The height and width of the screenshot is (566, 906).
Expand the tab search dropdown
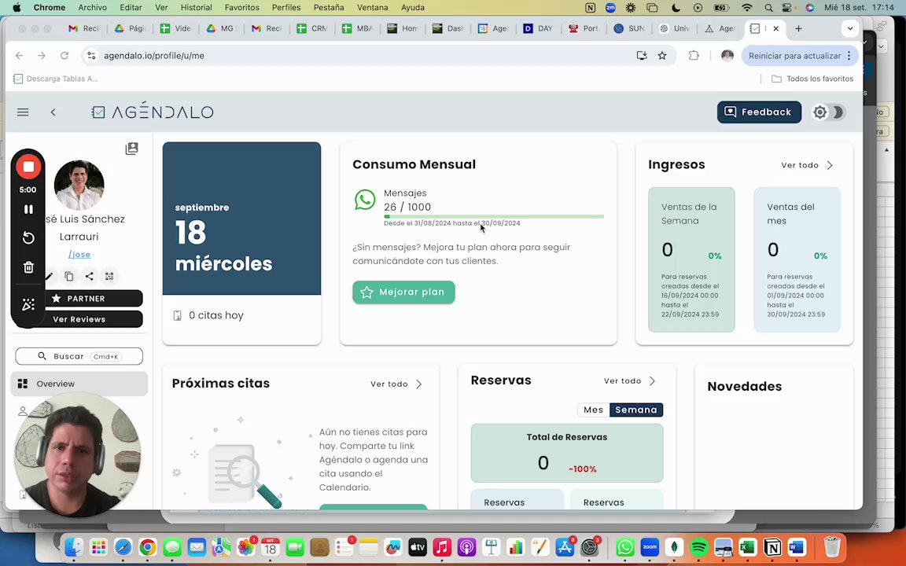[x=850, y=28]
